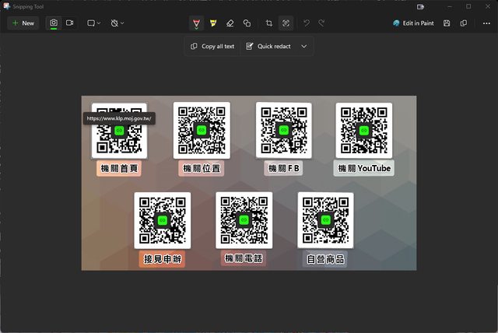The width and height of the screenshot is (498, 333).
Task: Switch to video record mode
Action: click(x=70, y=23)
